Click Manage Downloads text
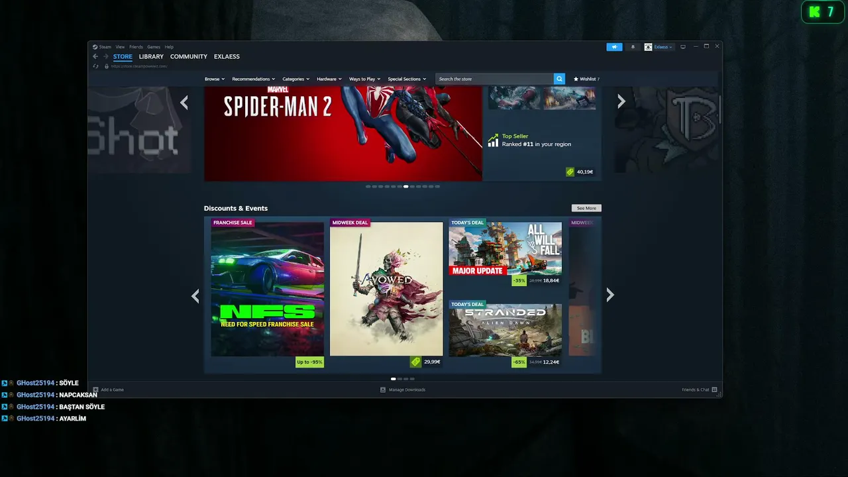This screenshot has height=477, width=848. click(407, 390)
